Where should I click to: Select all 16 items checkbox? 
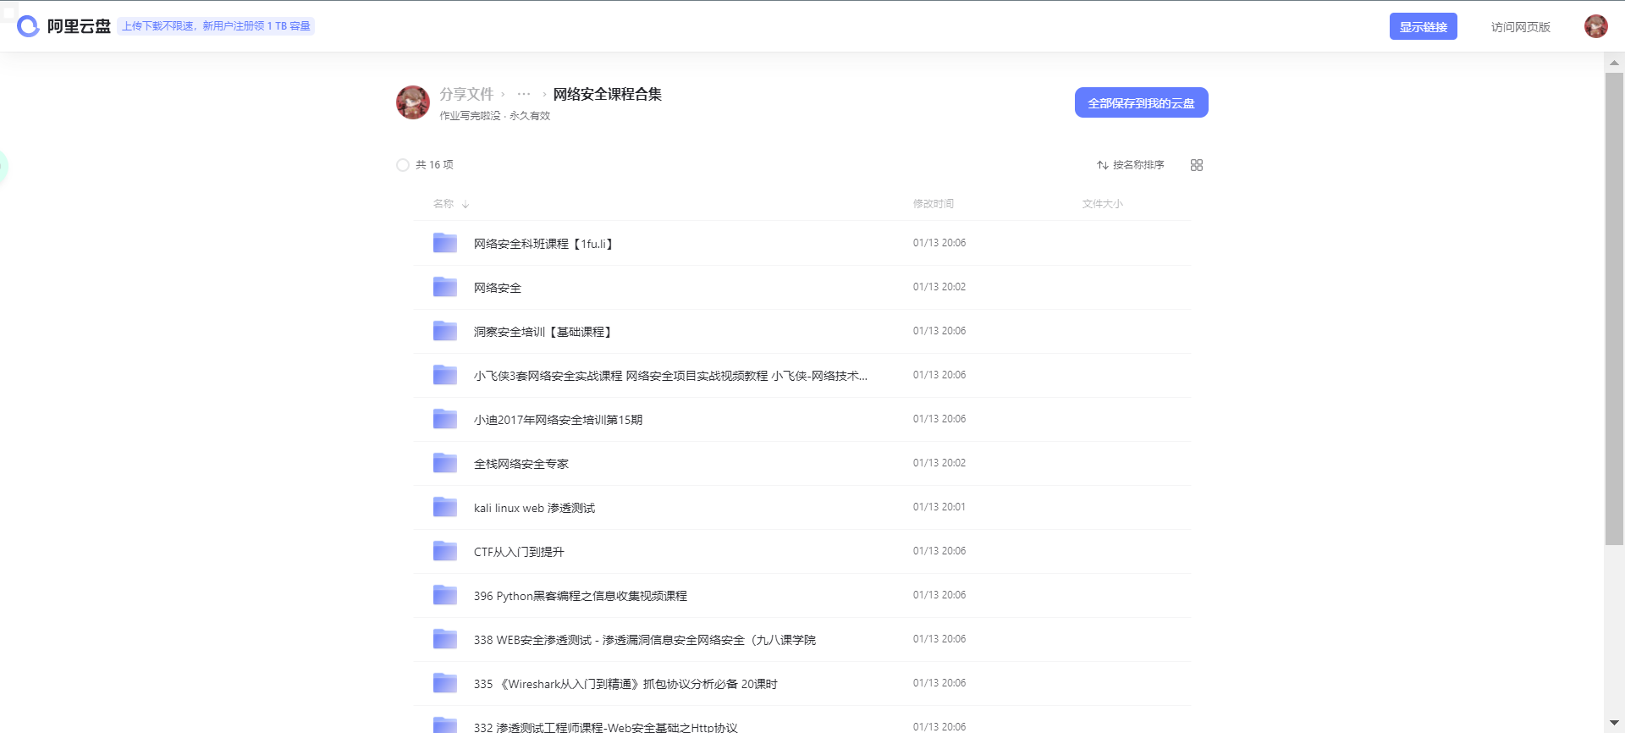[x=403, y=165]
